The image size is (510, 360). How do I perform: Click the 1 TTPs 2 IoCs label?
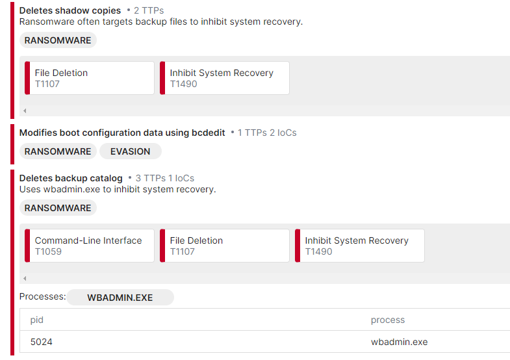267,133
